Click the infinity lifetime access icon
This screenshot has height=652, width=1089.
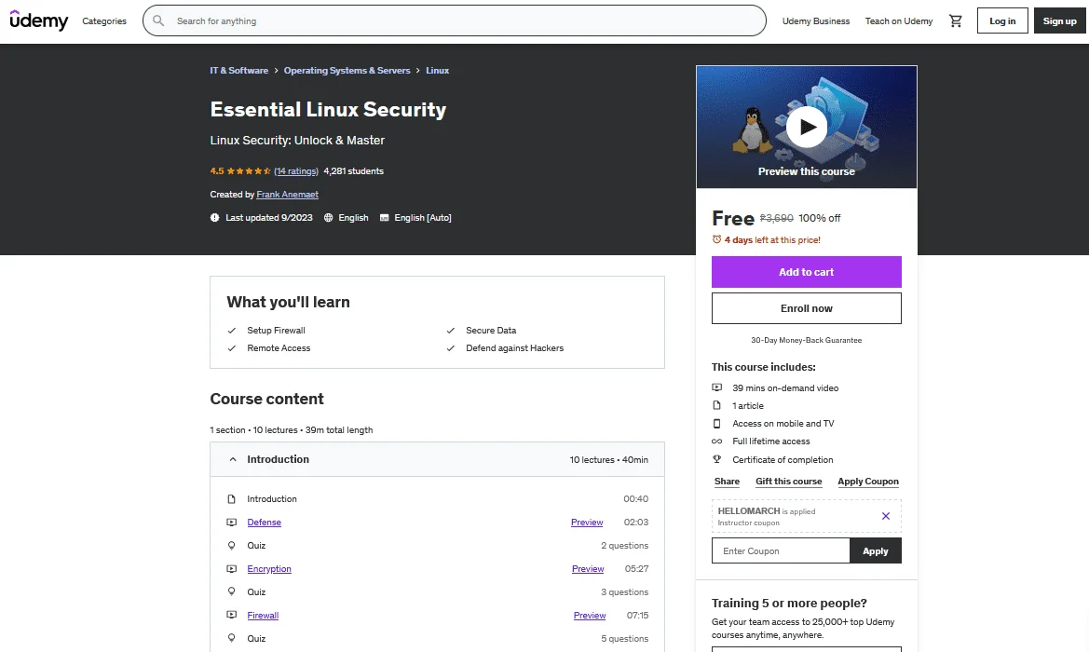[x=716, y=441]
